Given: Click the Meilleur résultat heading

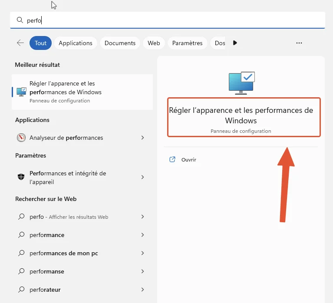Looking at the screenshot, I should click(37, 65).
